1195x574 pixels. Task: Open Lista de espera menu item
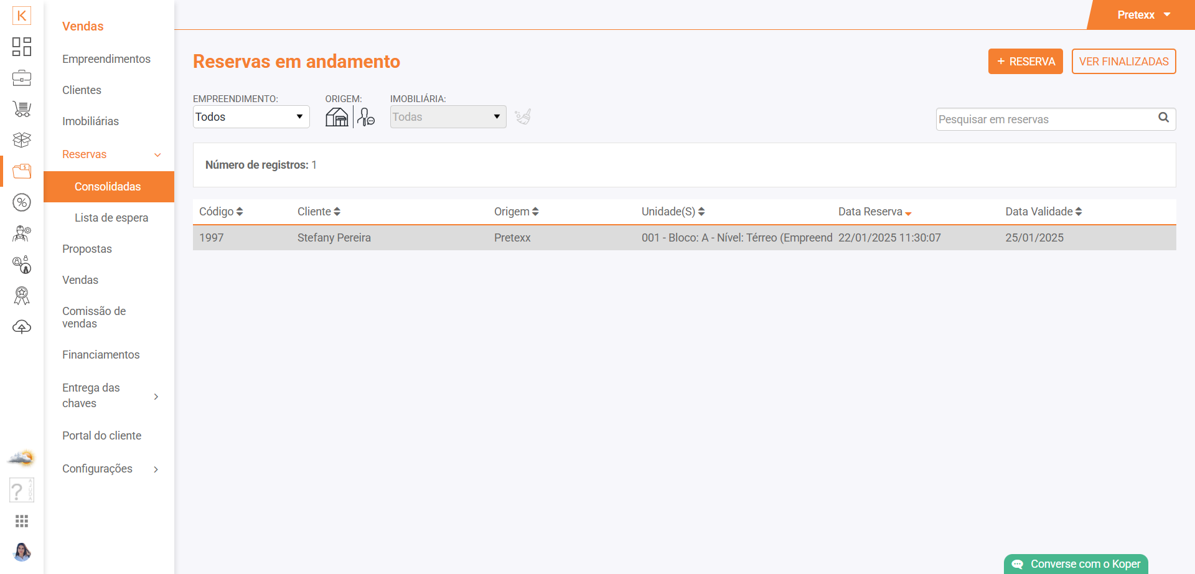(x=111, y=218)
